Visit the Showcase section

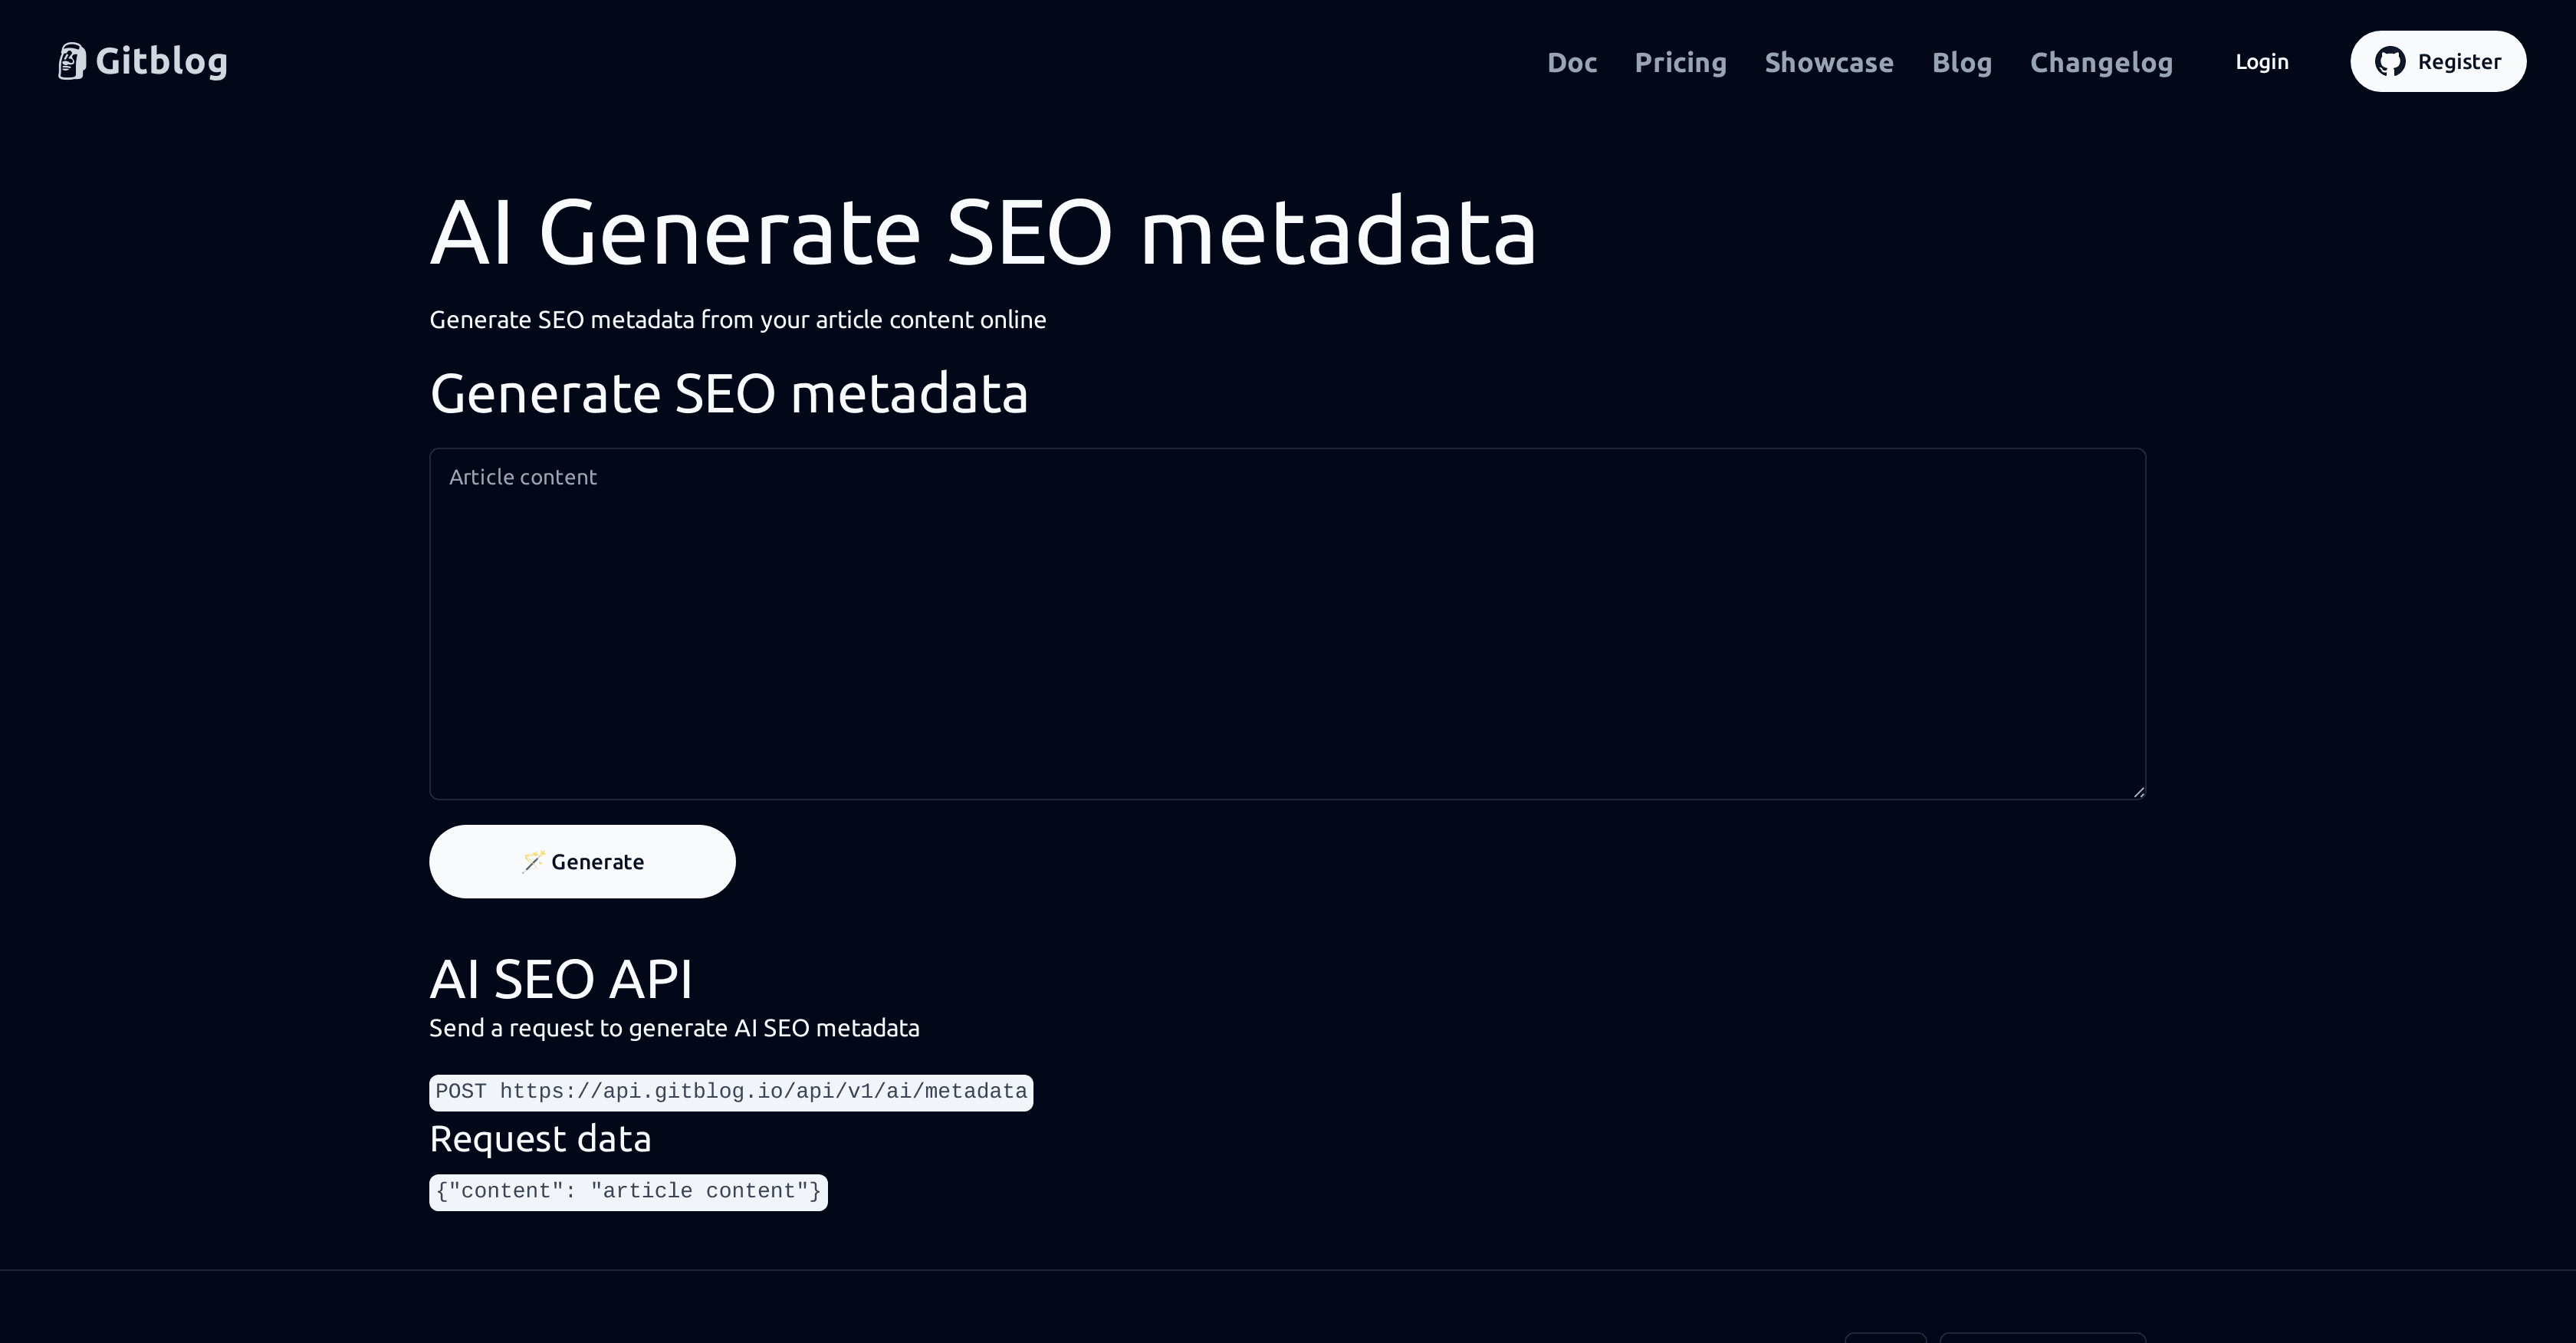(x=1829, y=62)
